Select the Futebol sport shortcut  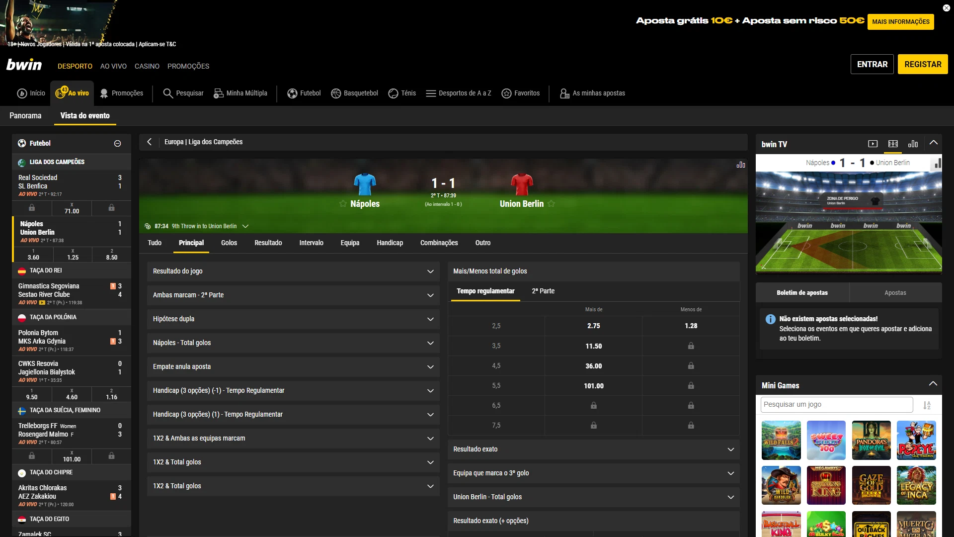click(304, 93)
